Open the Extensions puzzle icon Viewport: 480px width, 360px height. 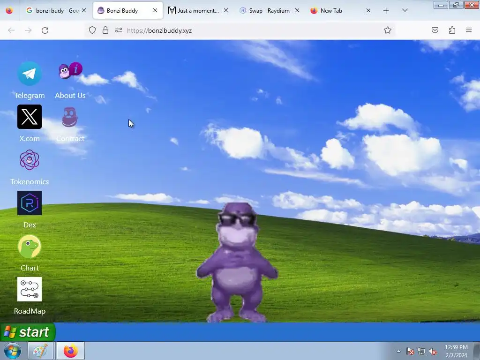[452, 30]
